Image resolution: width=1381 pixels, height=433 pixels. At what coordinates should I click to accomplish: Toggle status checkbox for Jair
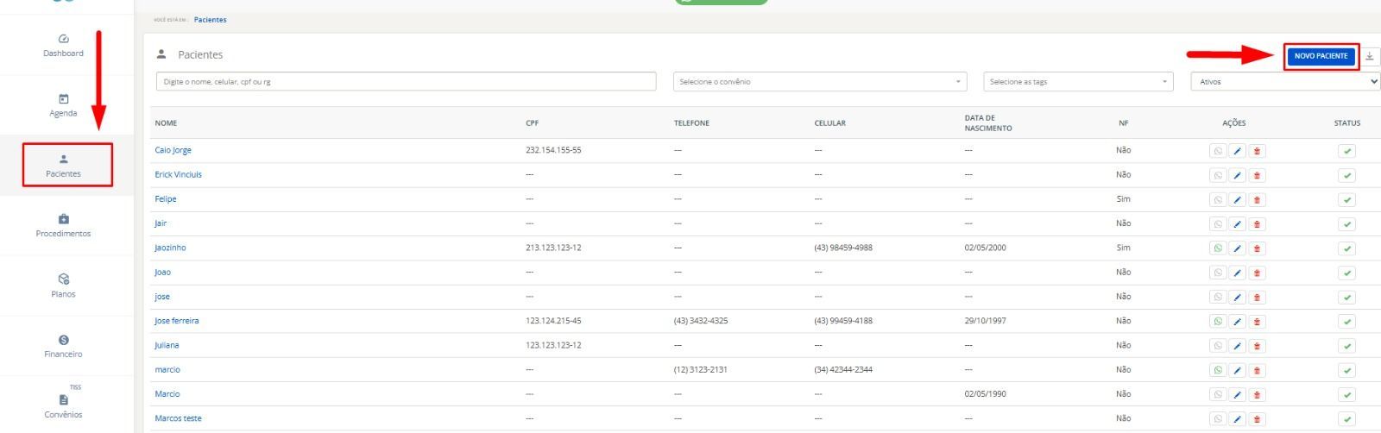[1347, 224]
